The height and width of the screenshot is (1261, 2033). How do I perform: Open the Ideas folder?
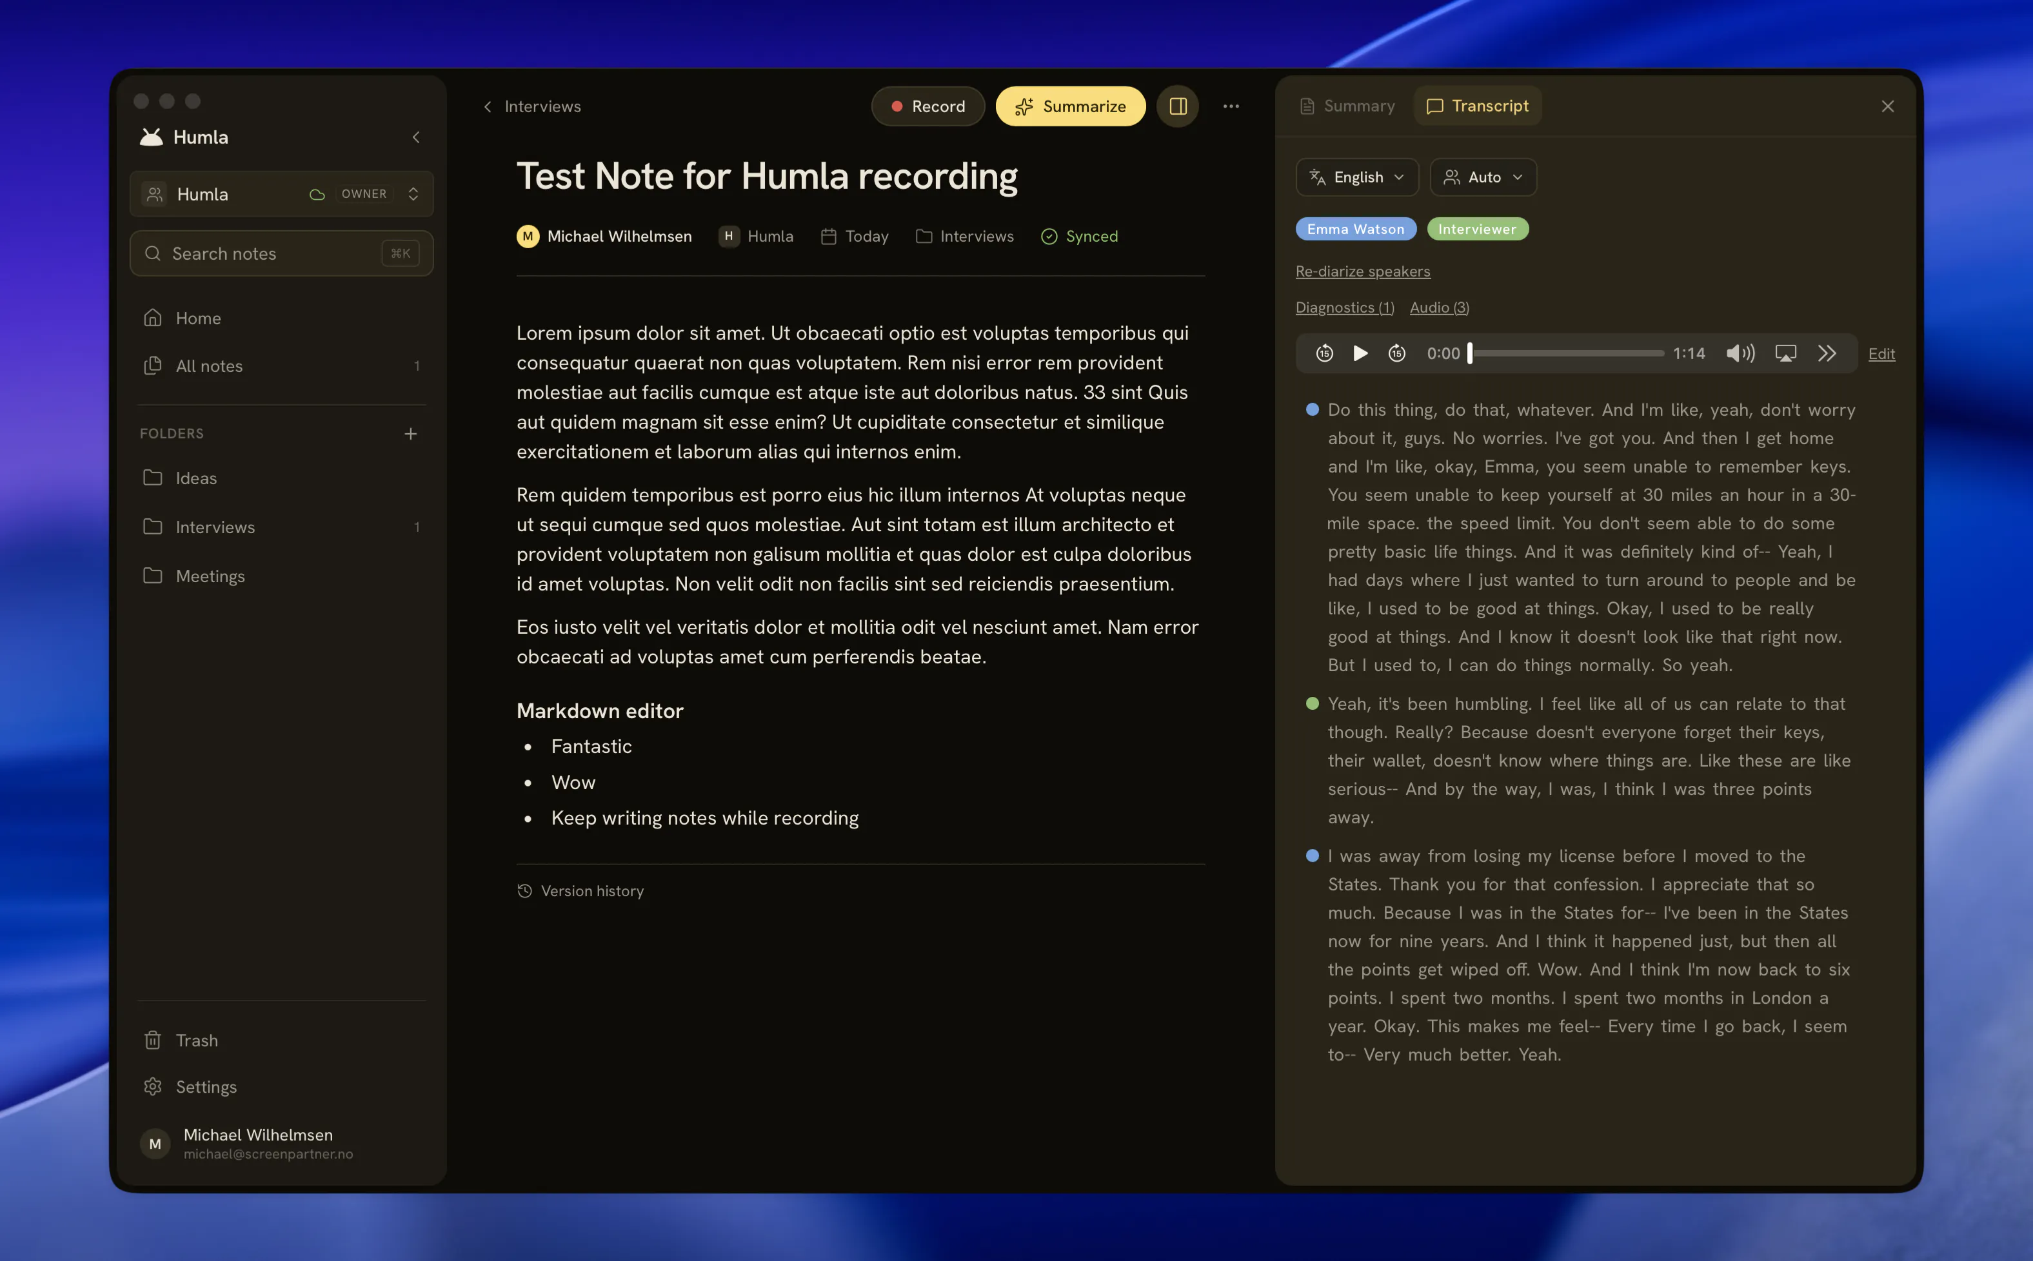coord(281,478)
